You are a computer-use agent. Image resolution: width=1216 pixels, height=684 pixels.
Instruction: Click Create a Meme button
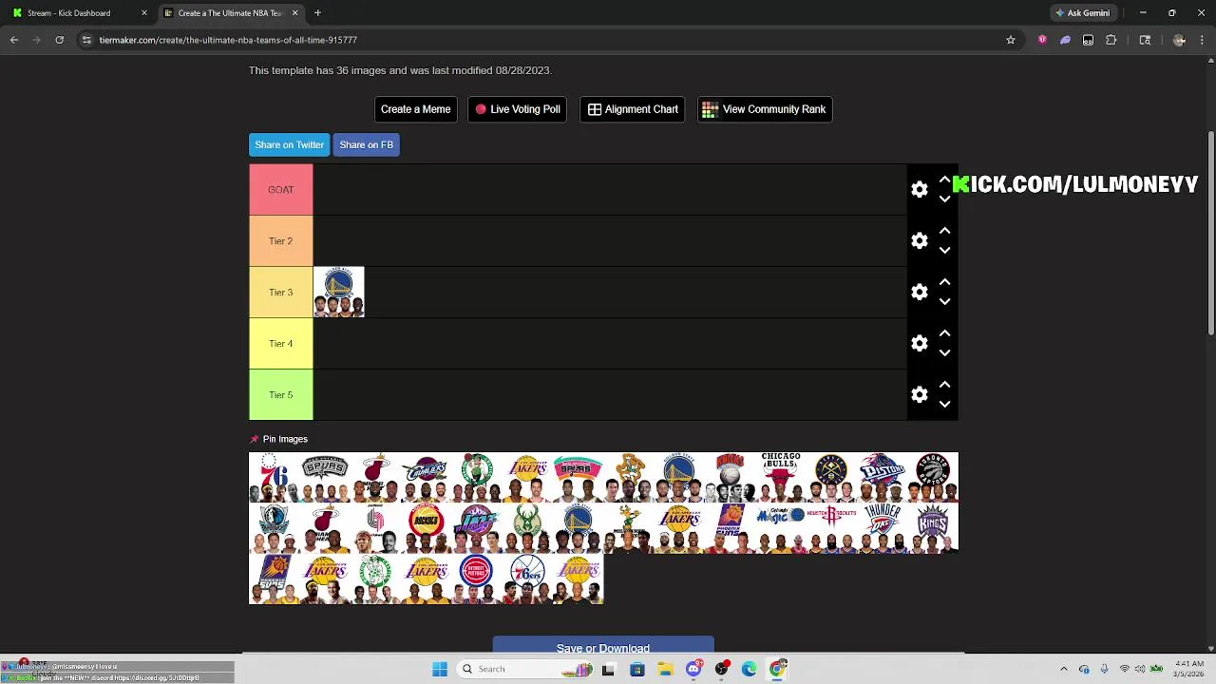point(415,109)
